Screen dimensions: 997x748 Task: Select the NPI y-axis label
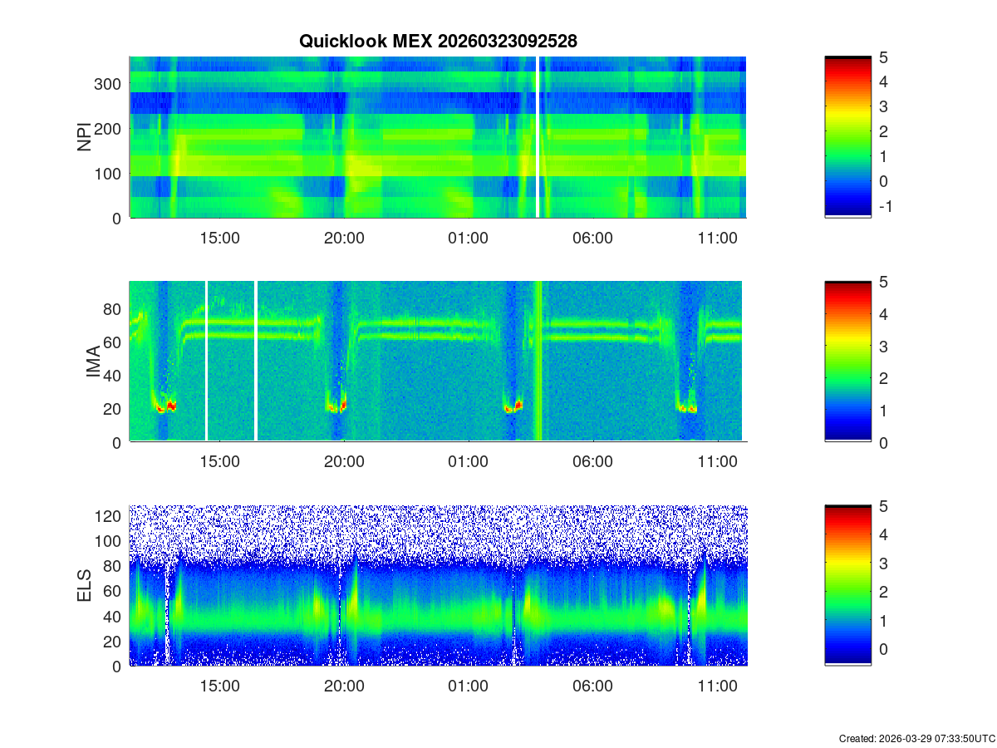(x=85, y=137)
